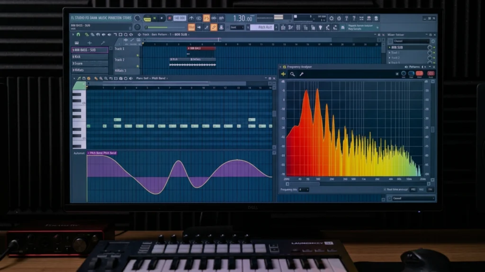Screen dimensions: 485x272
Task: Toggle the red switch beside the blue switch
Action: pyautogui.click(x=420, y=73)
